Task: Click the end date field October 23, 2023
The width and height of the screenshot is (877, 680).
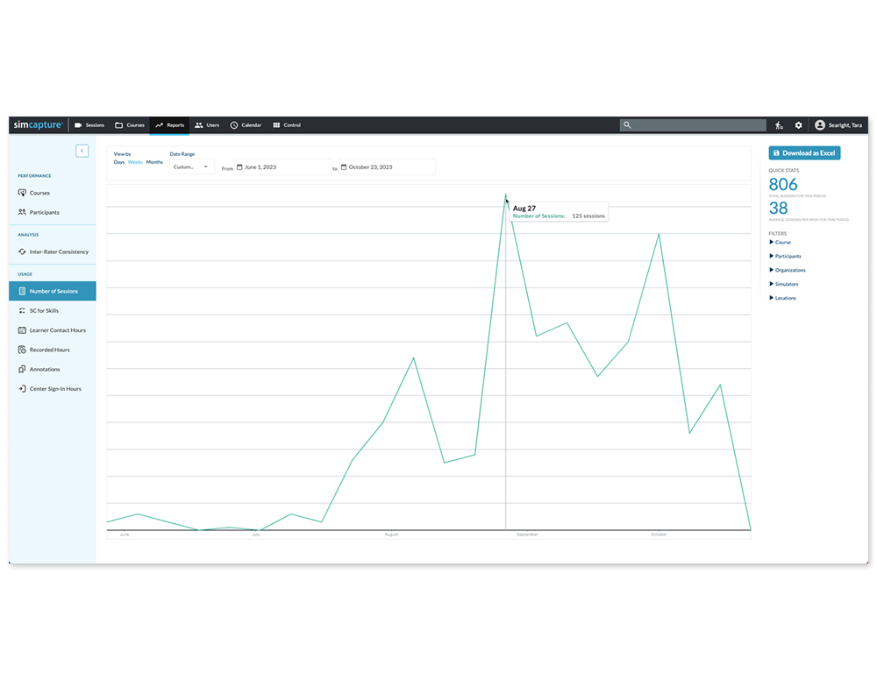Action: click(x=387, y=166)
